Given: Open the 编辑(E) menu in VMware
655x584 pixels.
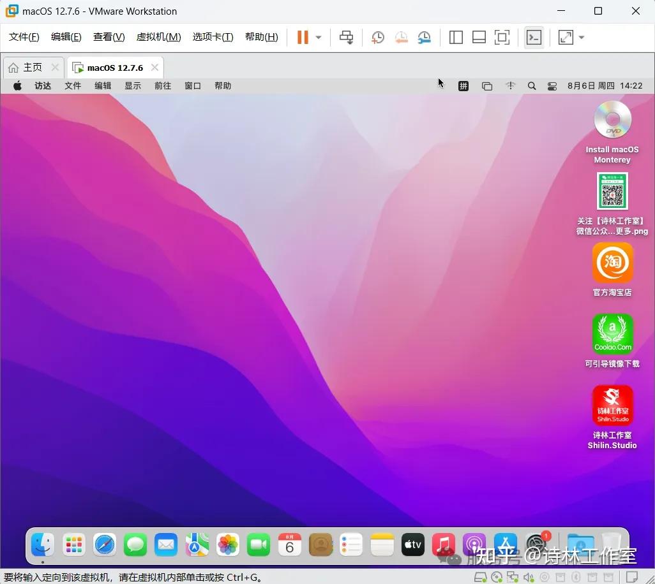Looking at the screenshot, I should [x=66, y=37].
